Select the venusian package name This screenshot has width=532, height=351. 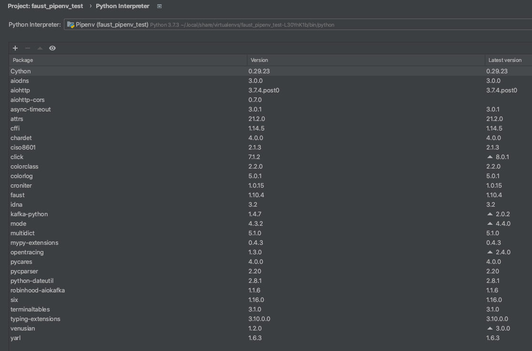[22, 328]
